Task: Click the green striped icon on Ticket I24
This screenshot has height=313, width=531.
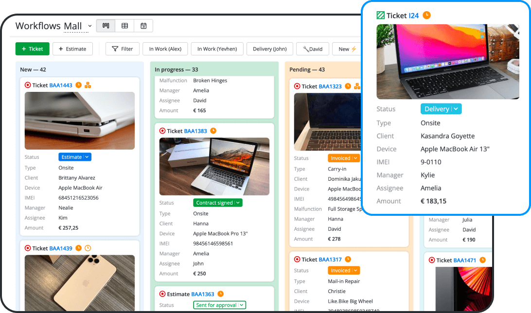Action: coord(381,16)
